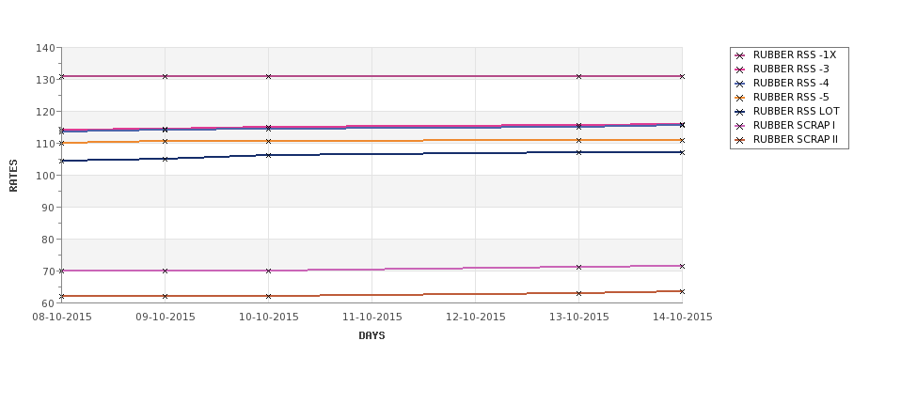
Task: Click the 100 value on the rates axis
Action: point(46,176)
